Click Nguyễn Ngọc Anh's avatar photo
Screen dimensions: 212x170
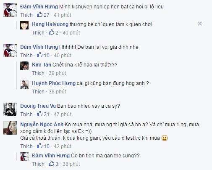(10, 128)
